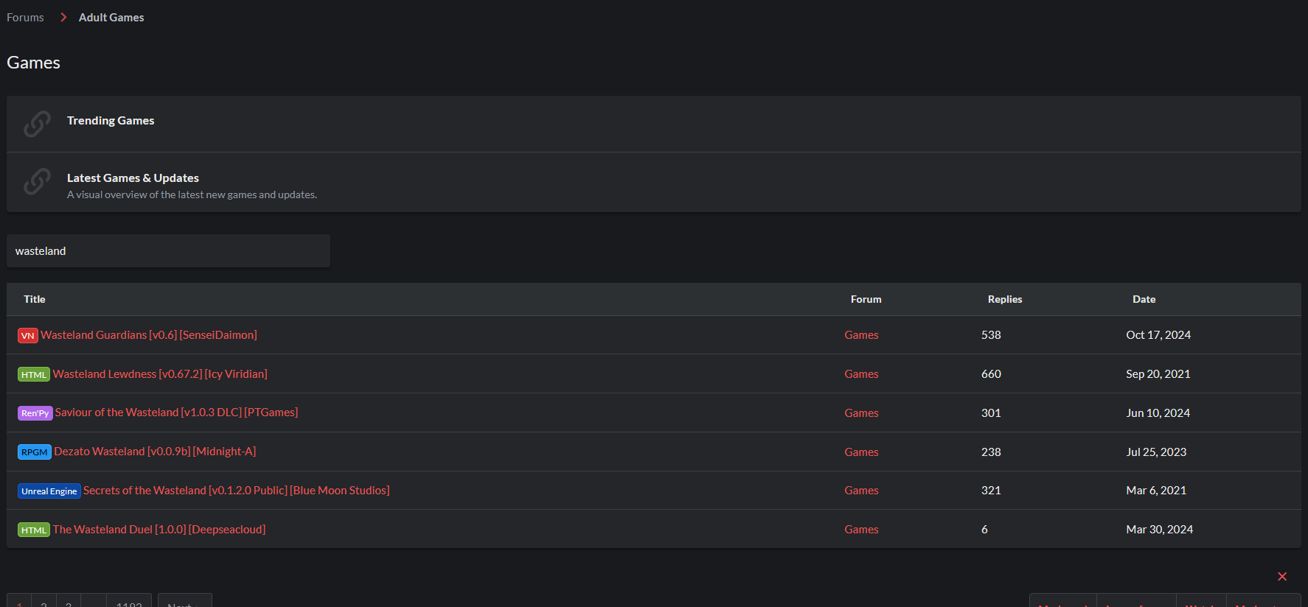Screen dimensions: 1308x607
Task: Click the reply count "238"
Action: pyautogui.click(x=991, y=452)
